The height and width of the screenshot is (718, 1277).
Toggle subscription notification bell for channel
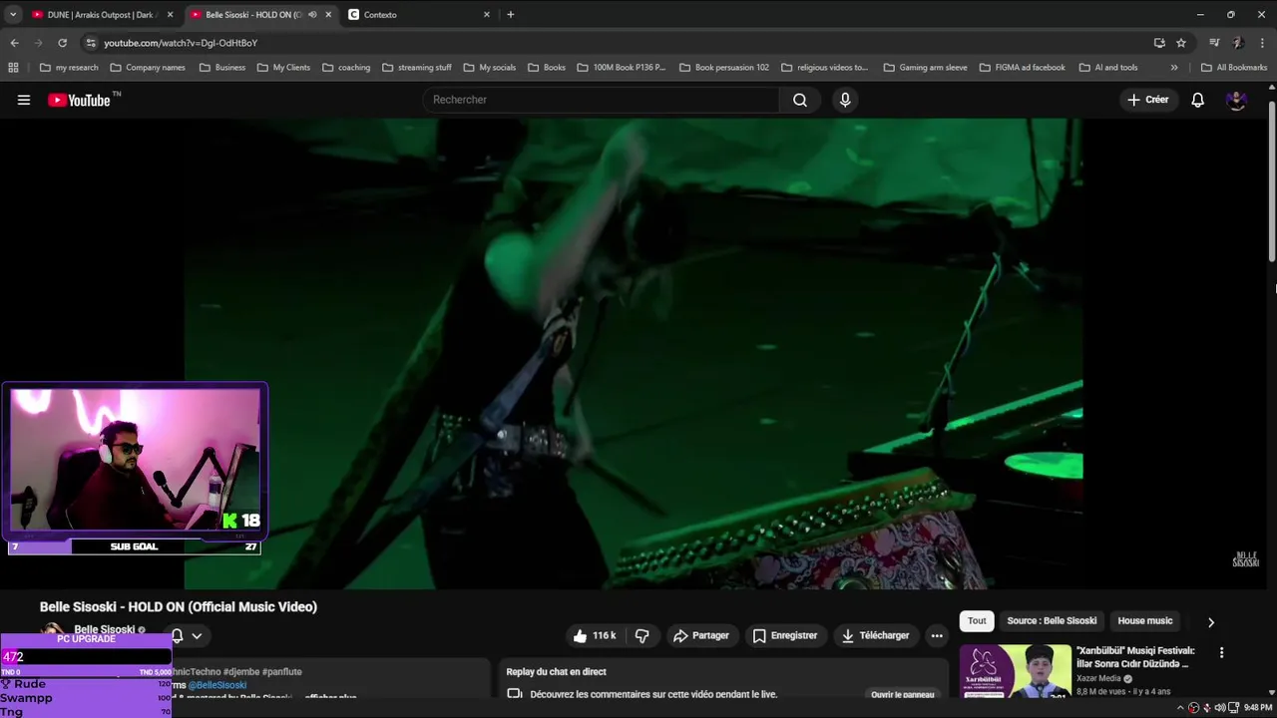pos(177,636)
